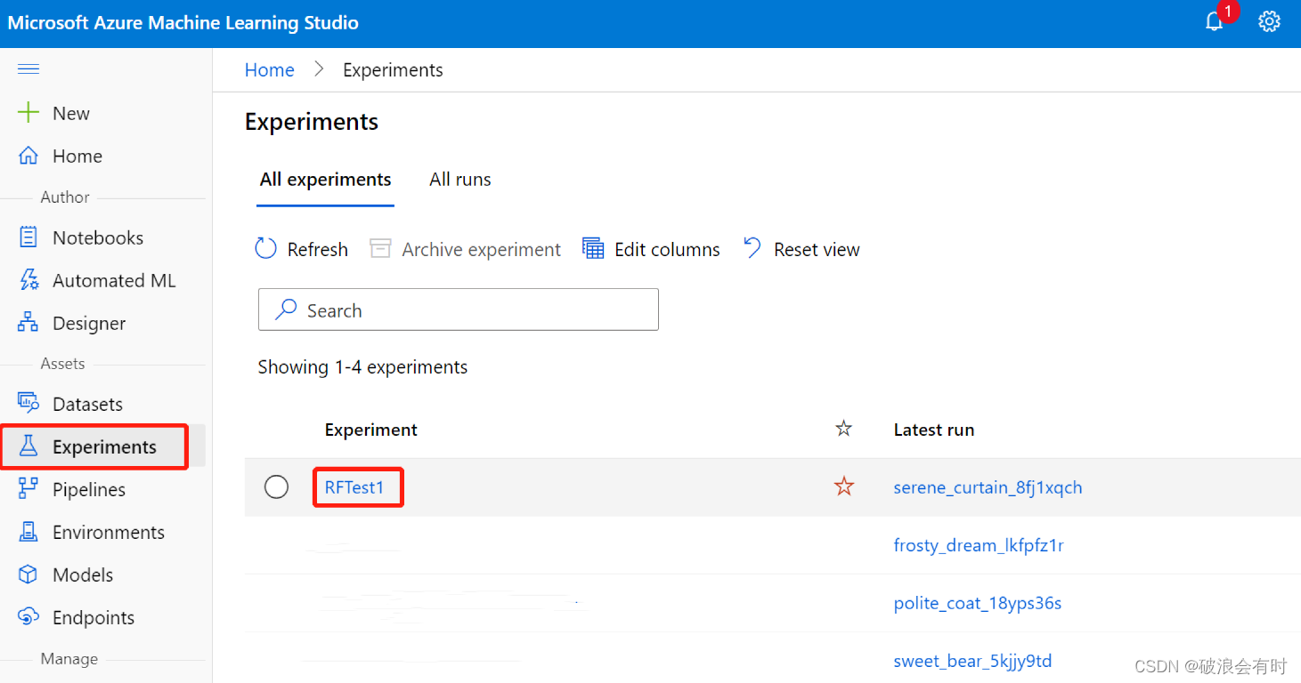Viewport: 1301px width, 683px height.
Task: Switch to the All experiments tab
Action: coord(325,180)
